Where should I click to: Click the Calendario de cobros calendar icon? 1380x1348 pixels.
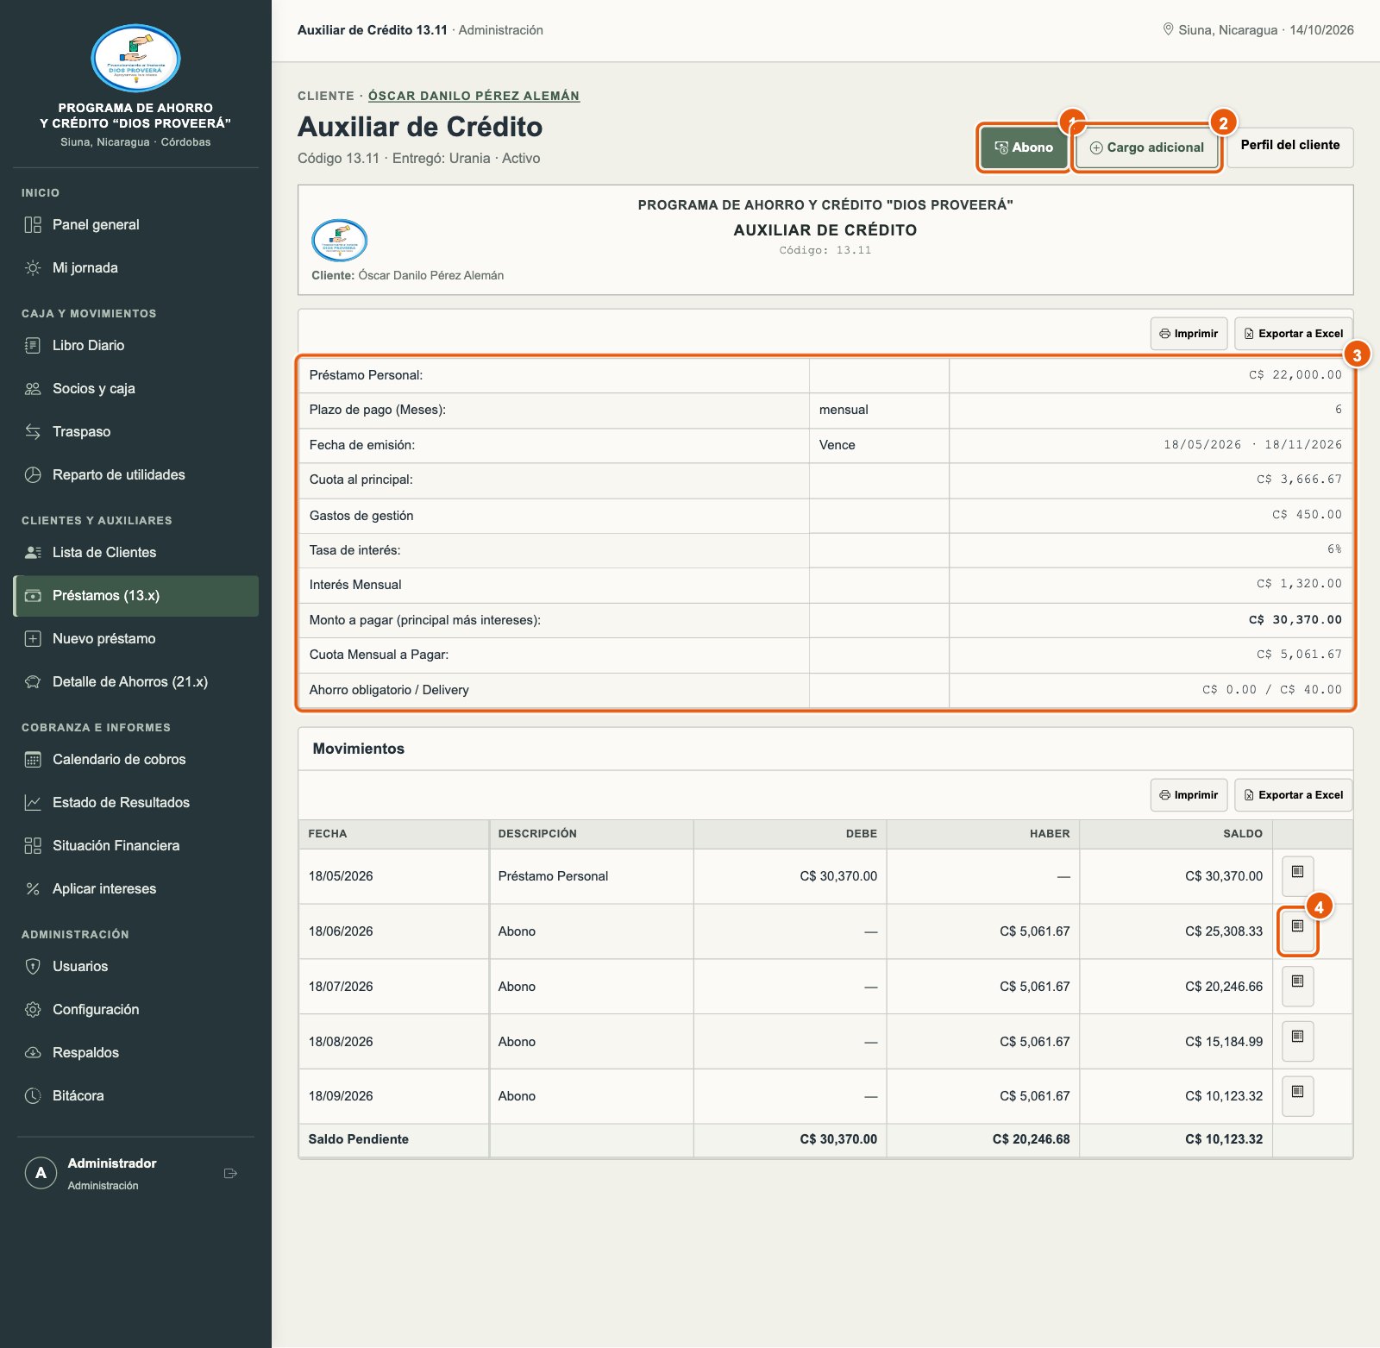(x=33, y=760)
